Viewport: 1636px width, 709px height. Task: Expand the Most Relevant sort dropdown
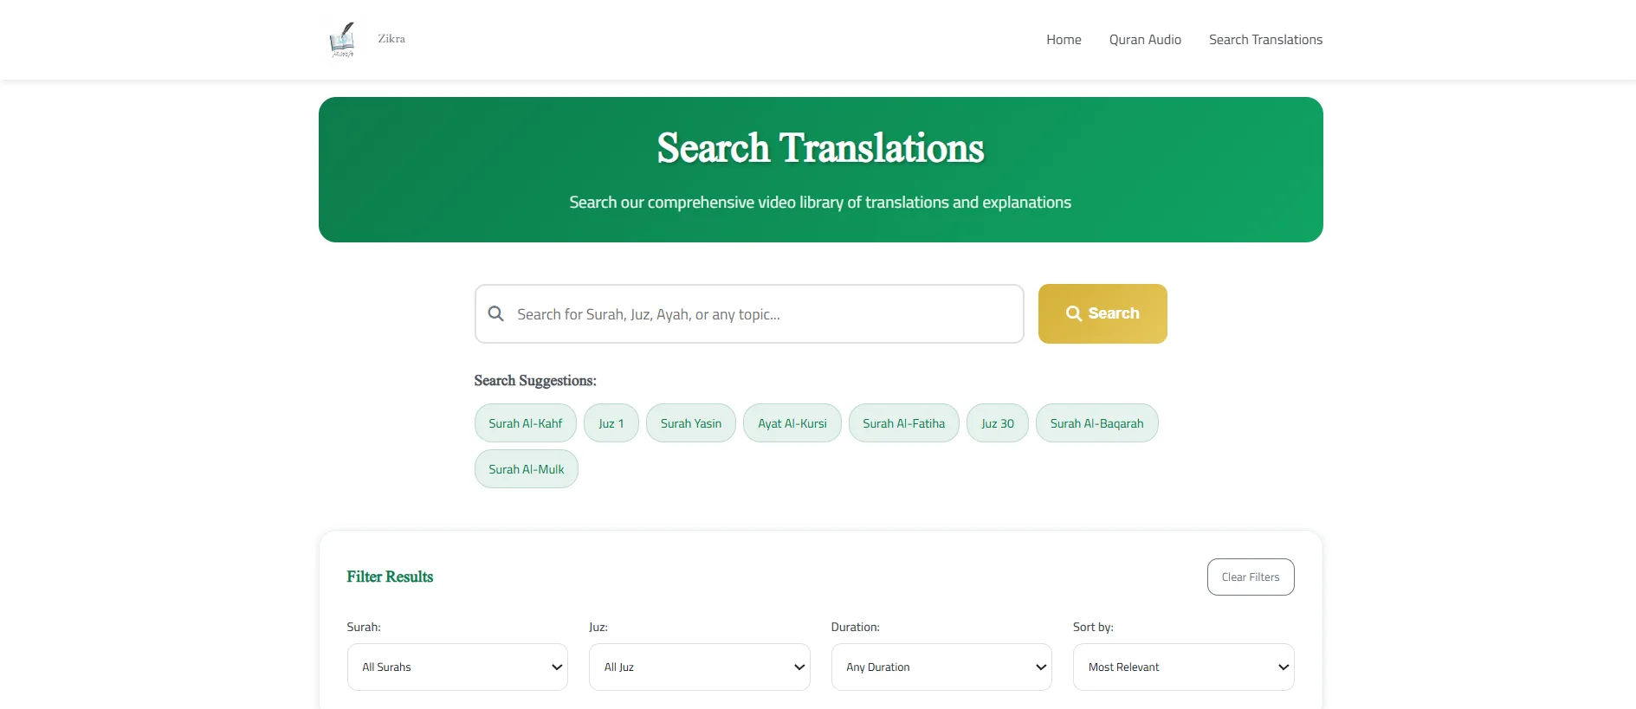[1184, 667]
